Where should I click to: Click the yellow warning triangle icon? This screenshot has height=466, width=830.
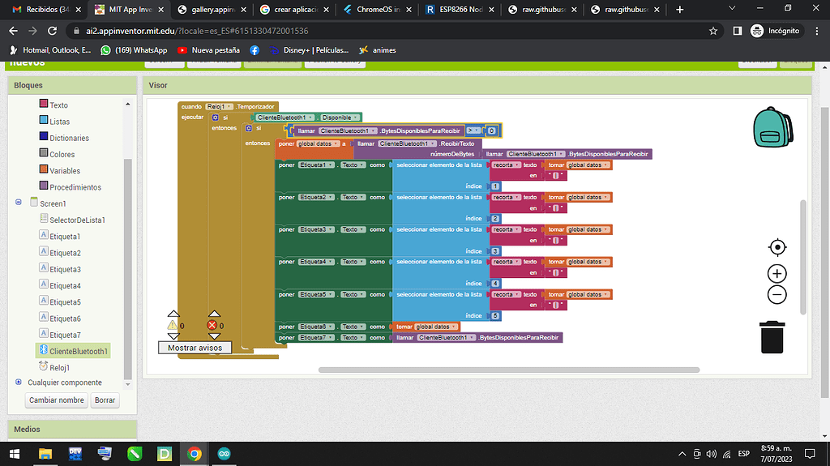click(x=173, y=325)
